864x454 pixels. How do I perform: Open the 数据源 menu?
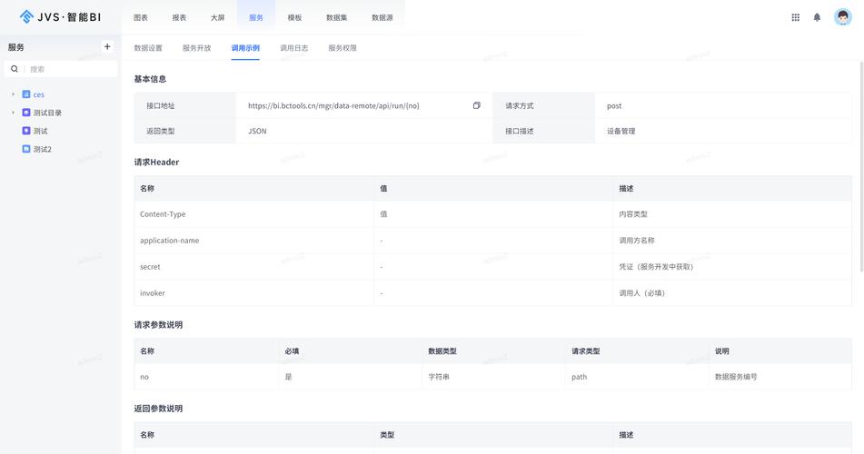tap(382, 17)
